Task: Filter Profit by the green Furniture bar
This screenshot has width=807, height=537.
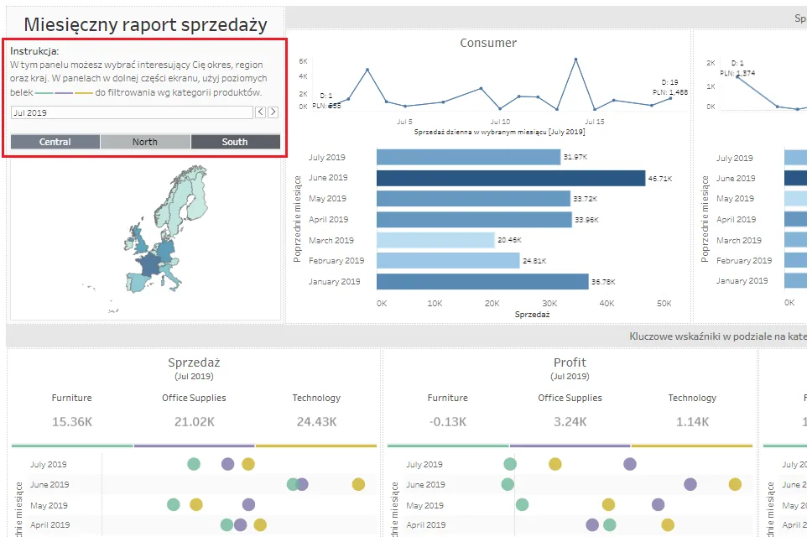Action: tap(448, 446)
